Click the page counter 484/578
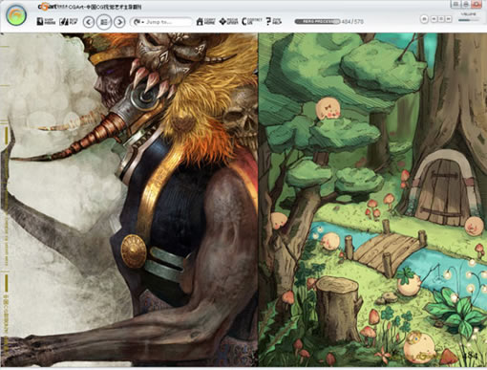This screenshot has width=487, height=370. point(352,22)
